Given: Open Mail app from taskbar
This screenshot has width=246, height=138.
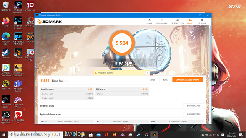Looking at the screenshot, I should pyautogui.click(x=98, y=135).
